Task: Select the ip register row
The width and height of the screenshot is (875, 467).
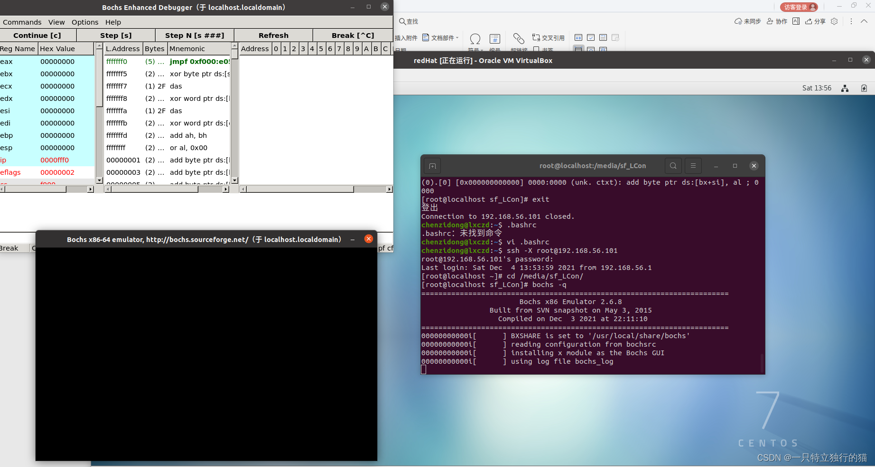Action: pos(47,160)
